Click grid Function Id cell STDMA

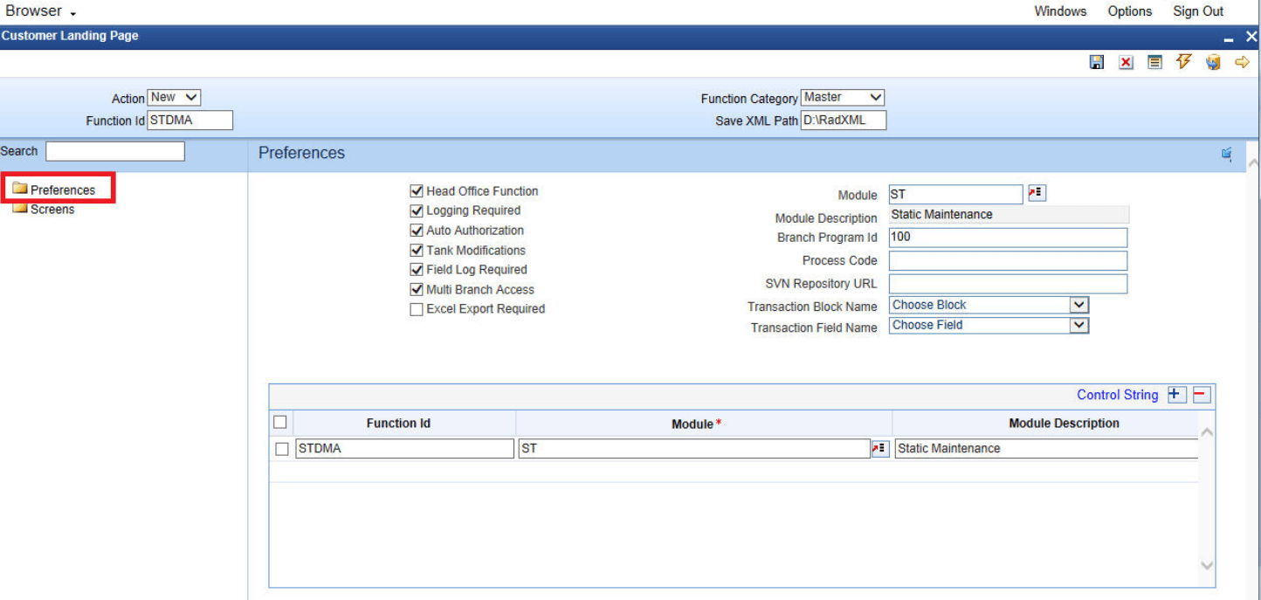click(x=405, y=449)
